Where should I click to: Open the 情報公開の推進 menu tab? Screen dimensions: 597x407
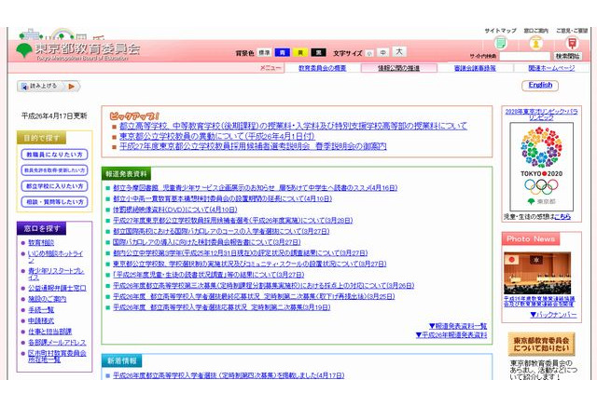click(398, 68)
